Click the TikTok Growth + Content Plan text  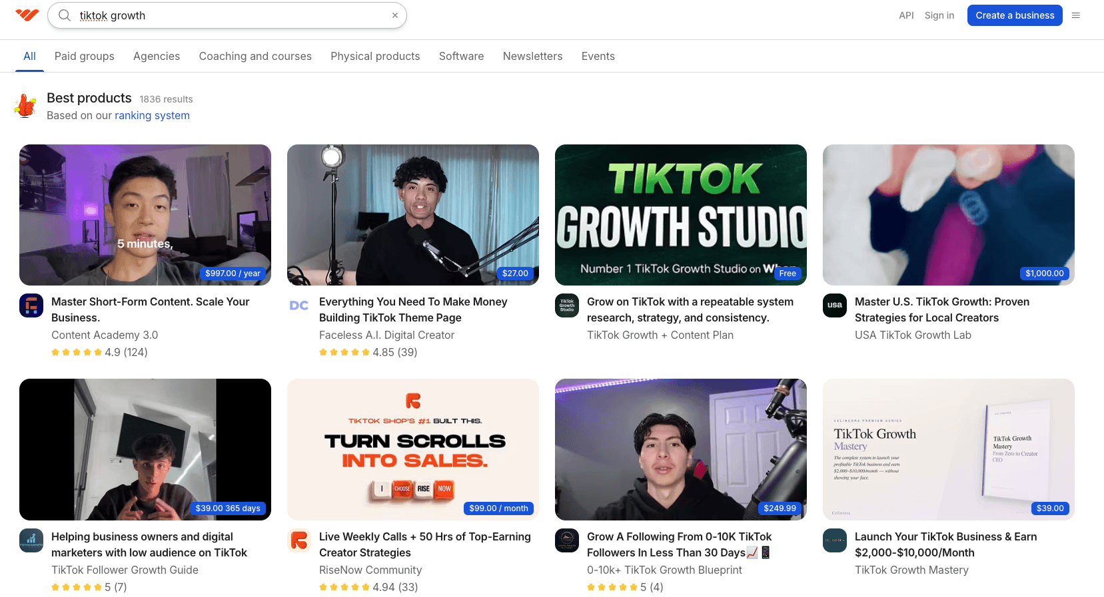(660, 335)
